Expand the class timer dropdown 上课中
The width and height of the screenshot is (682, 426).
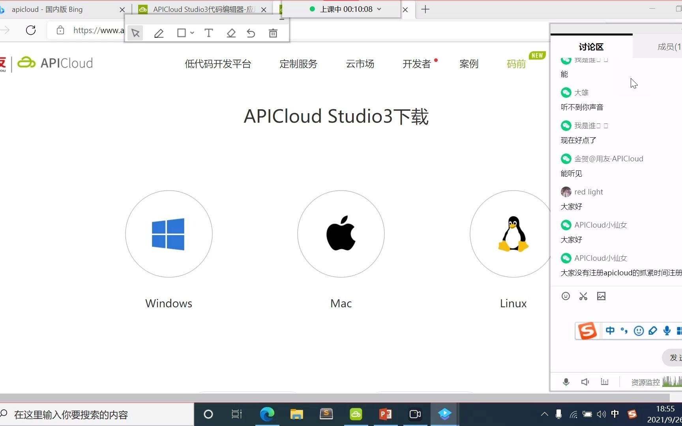(379, 9)
